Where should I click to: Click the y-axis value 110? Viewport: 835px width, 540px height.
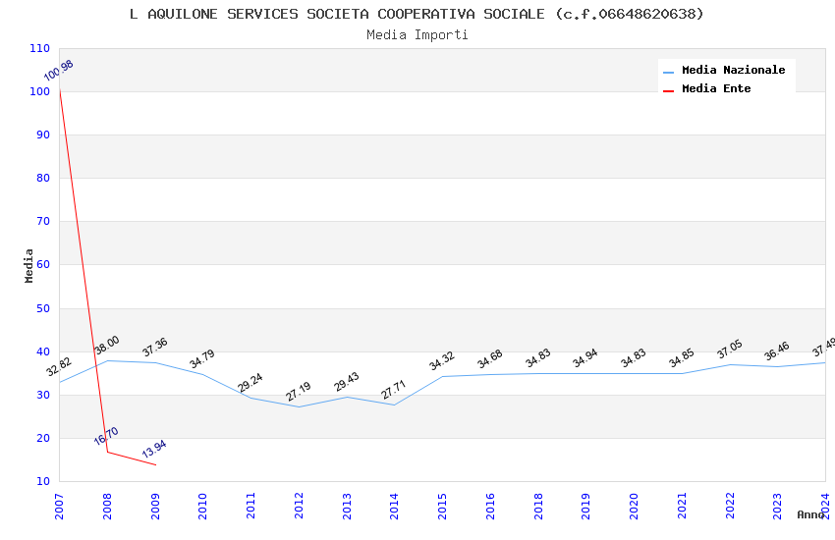[40, 48]
